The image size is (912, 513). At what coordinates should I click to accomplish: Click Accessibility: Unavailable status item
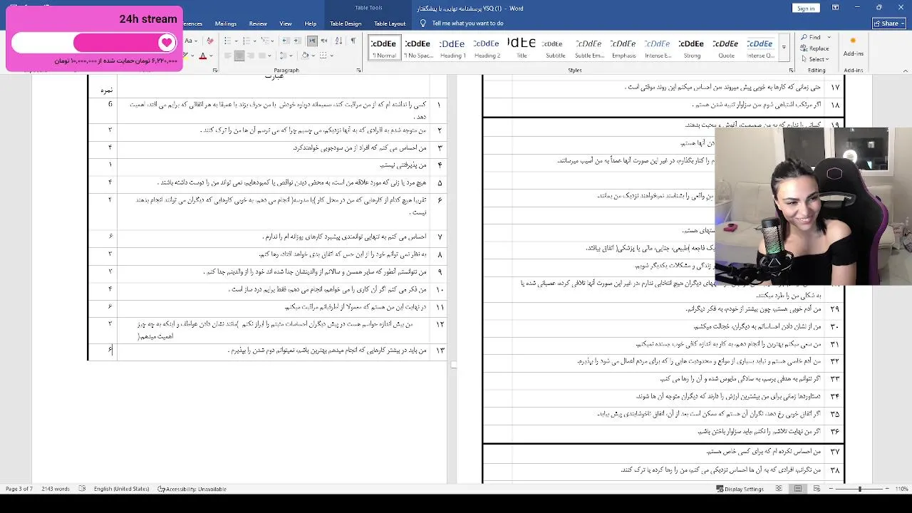192,489
